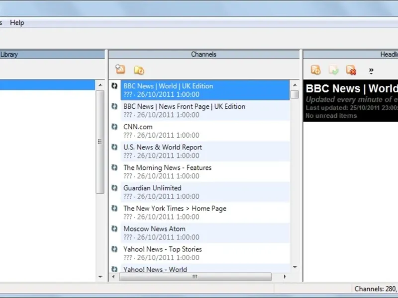Click the refresh headlines icon in Headlines toolbar
The image size is (398, 298).
315,70
